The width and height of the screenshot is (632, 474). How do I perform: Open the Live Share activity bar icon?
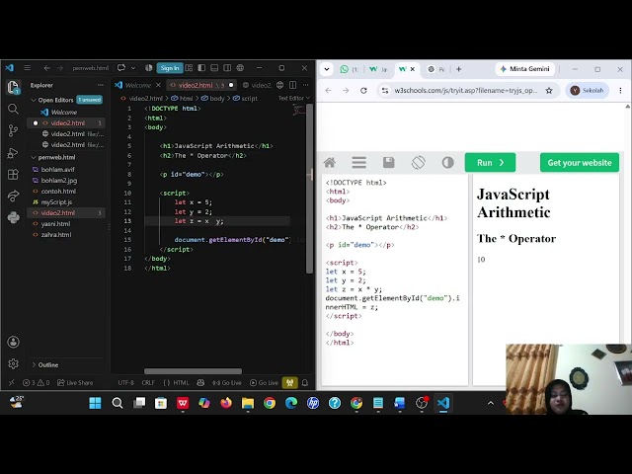pos(13,196)
